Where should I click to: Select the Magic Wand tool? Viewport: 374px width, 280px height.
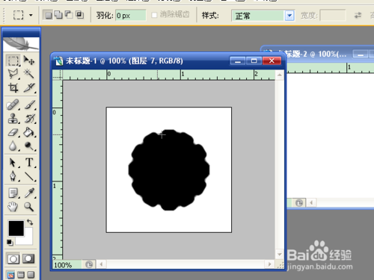click(x=29, y=74)
